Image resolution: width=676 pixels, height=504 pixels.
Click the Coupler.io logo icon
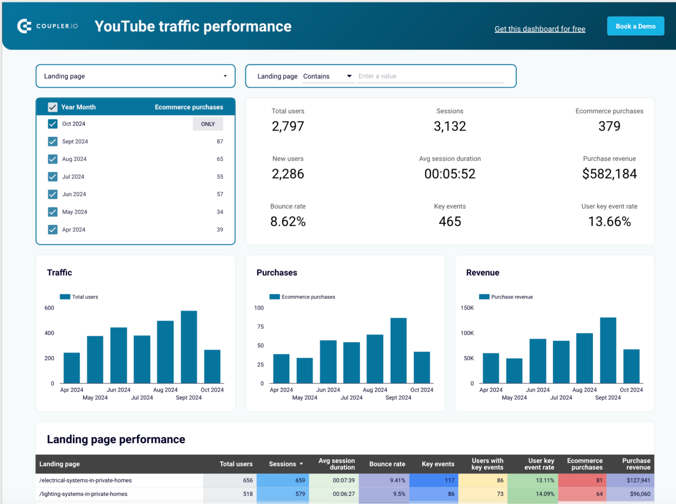[x=24, y=26]
